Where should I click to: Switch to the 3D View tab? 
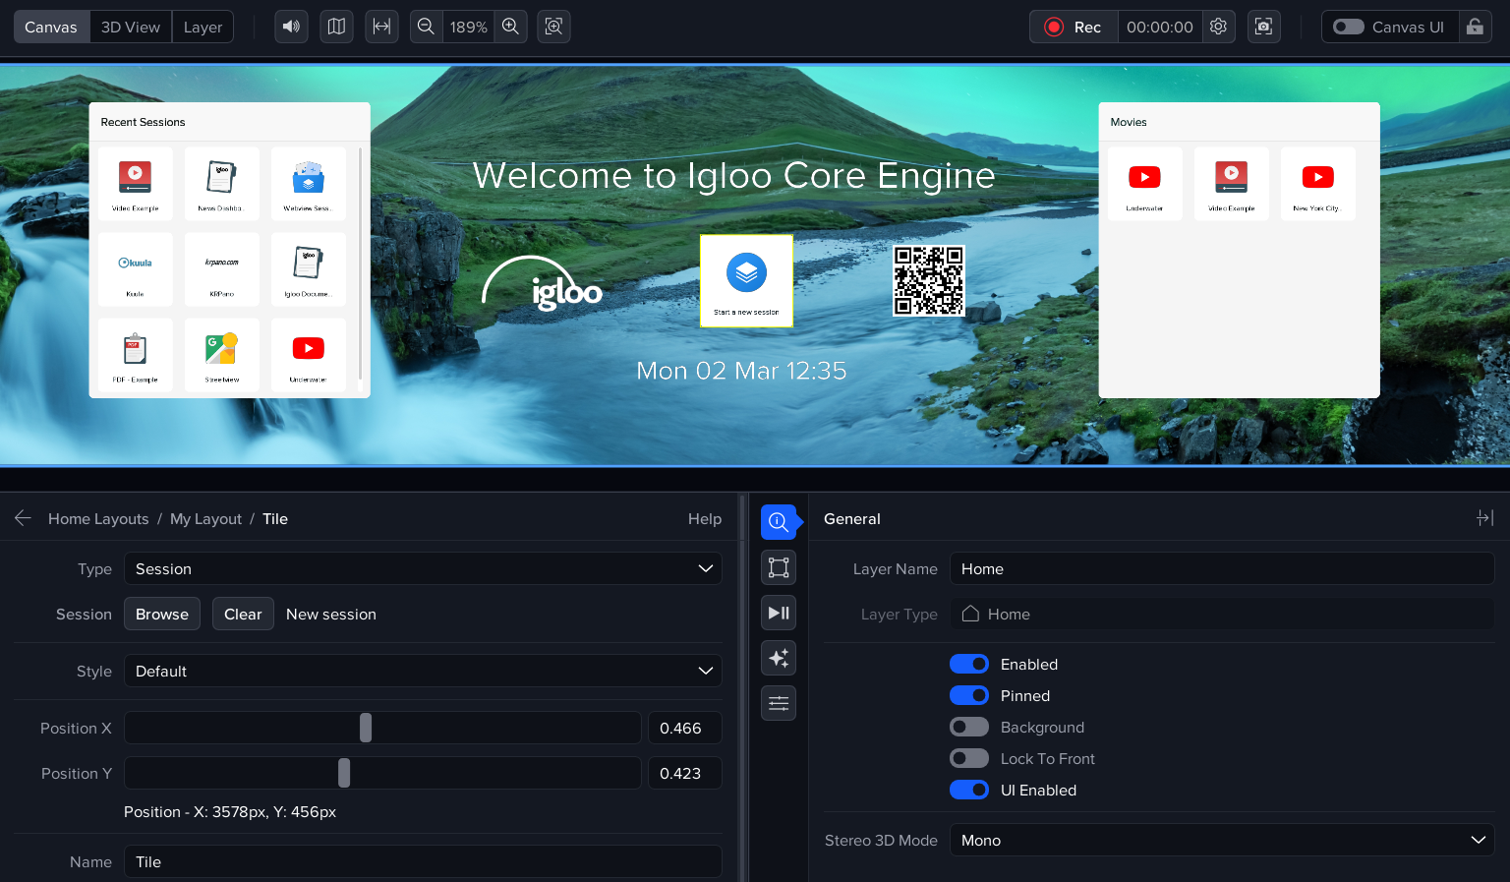131,27
